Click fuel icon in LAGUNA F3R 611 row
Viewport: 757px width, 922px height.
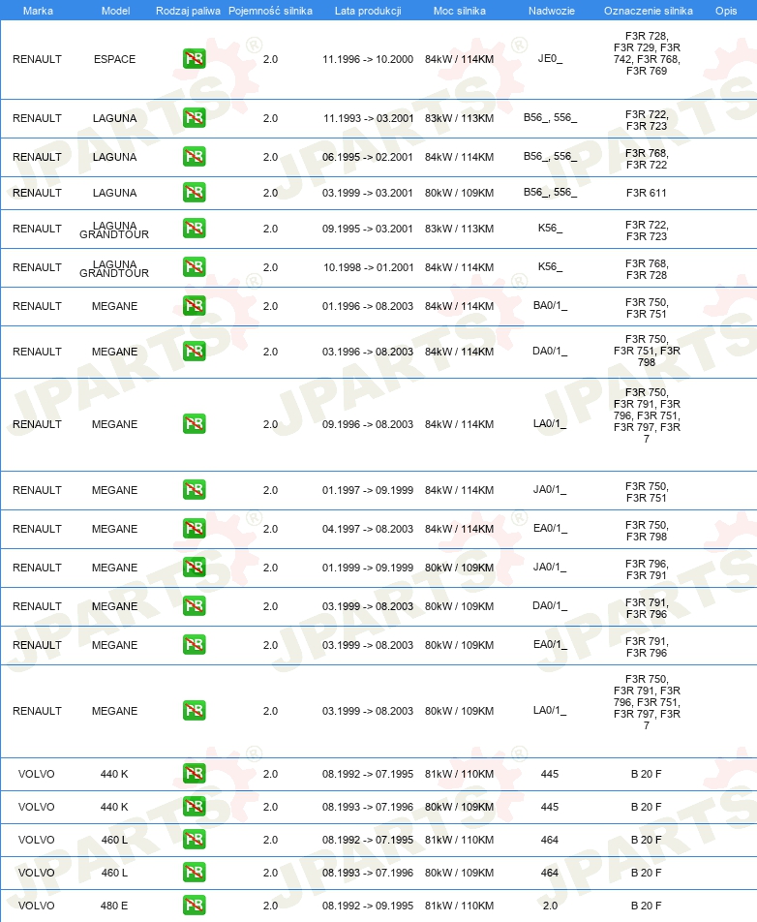click(x=194, y=193)
